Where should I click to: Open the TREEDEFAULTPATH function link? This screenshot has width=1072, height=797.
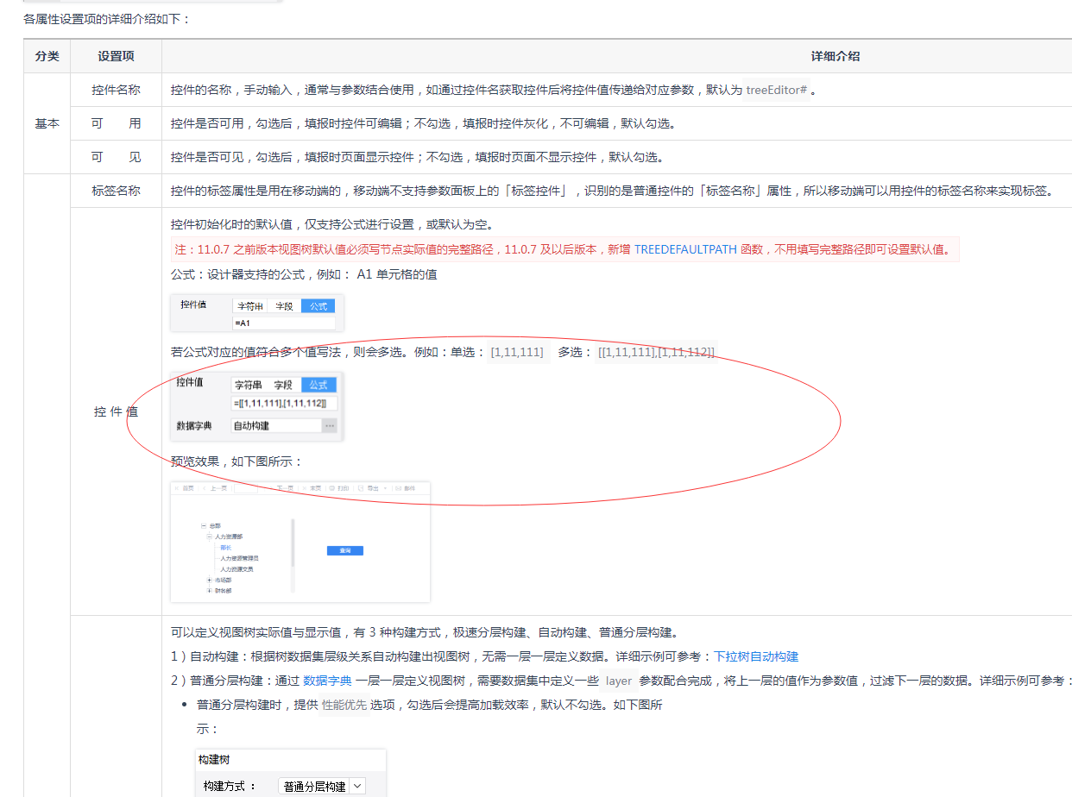(x=685, y=250)
